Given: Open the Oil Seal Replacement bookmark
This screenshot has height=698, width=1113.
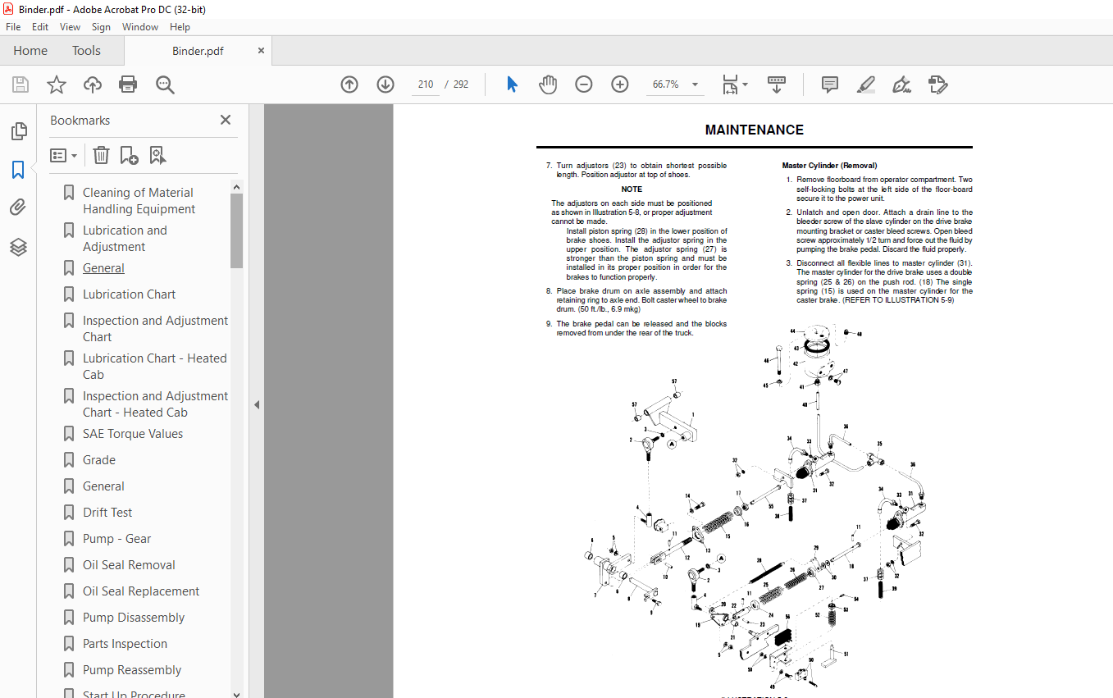Looking at the screenshot, I should click(x=141, y=591).
